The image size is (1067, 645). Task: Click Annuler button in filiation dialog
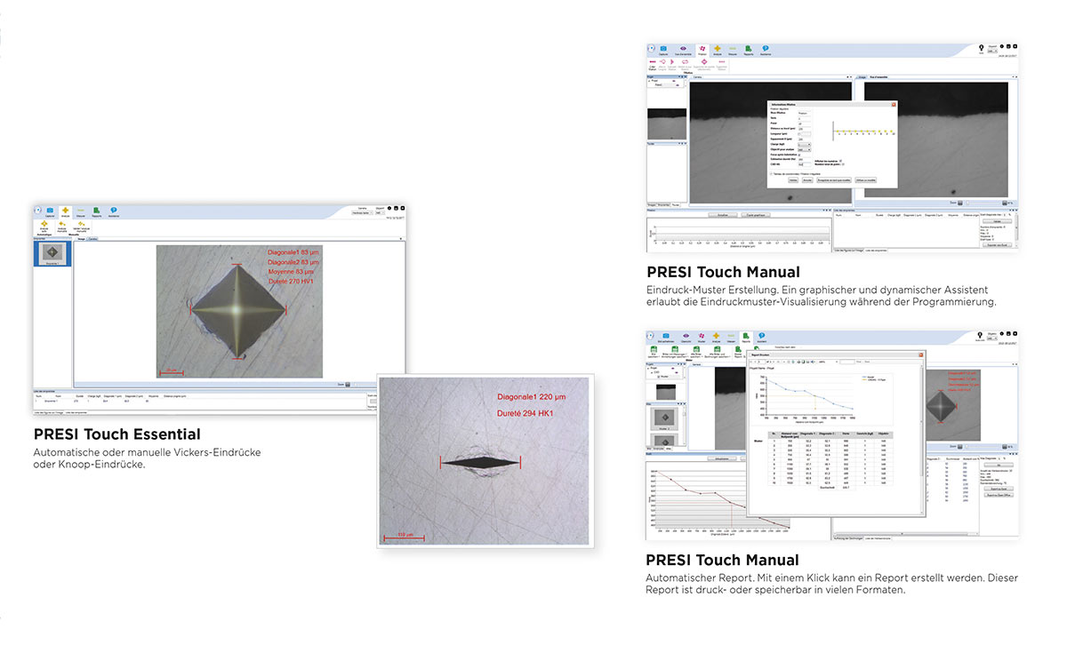tap(807, 180)
